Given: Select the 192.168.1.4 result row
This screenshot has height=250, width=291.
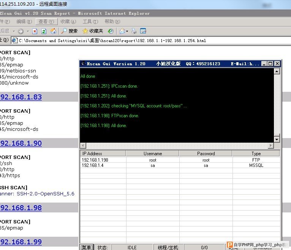Looking at the screenshot, I should coord(180,165).
